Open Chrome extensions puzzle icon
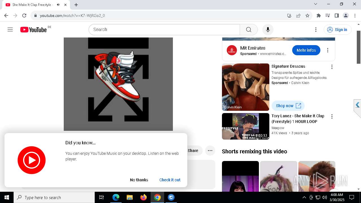Image resolution: width=361 pixels, height=203 pixels. pos(319,16)
